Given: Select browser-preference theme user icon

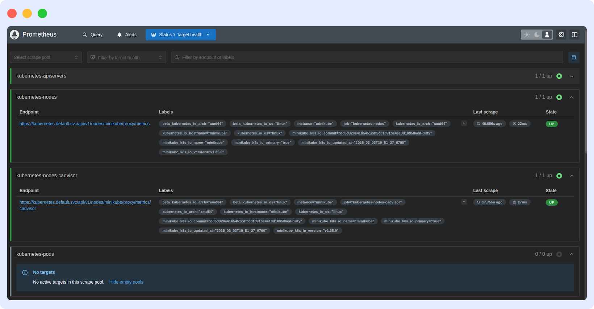Looking at the screenshot, I should 547,35.
